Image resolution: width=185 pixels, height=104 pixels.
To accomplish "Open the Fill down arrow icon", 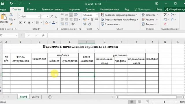I will 165,19.
